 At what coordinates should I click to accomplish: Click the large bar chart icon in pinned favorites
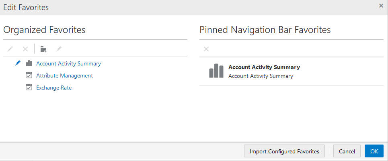click(216, 71)
